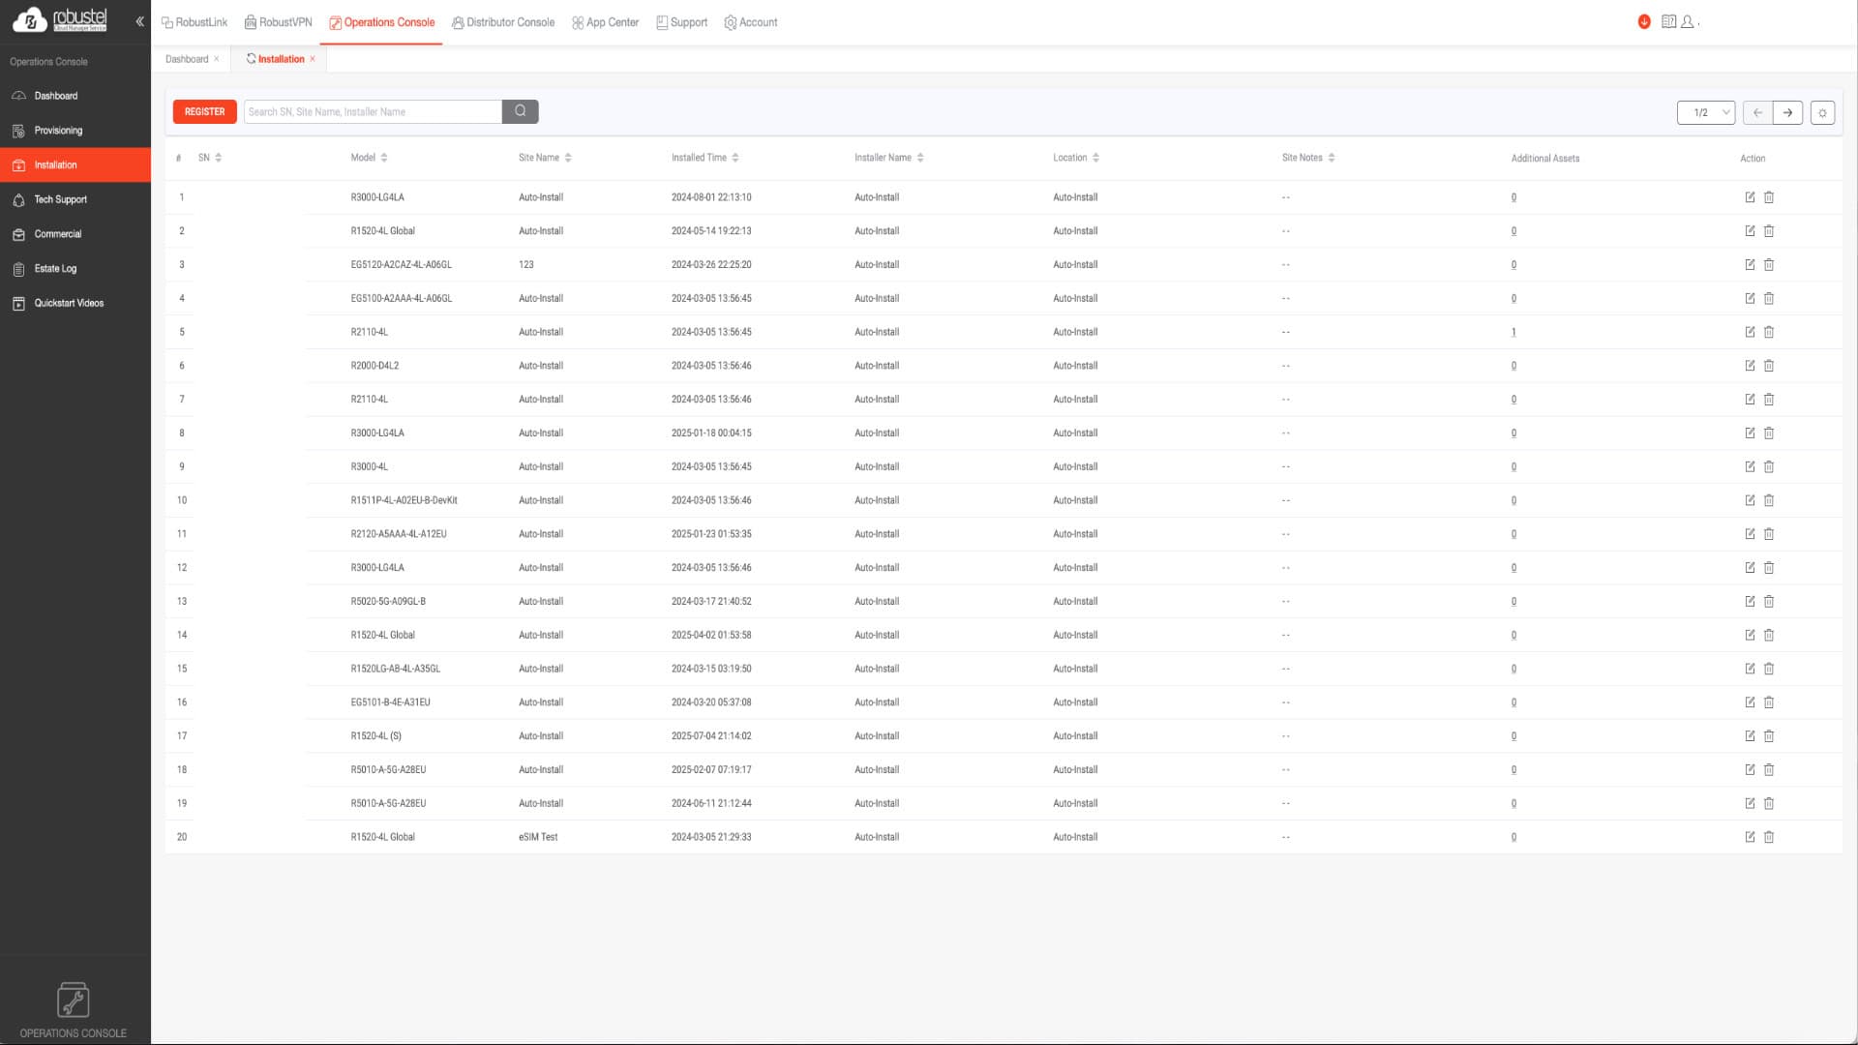Sort table by Installed Time column
This screenshot has width=1858, height=1045.
[x=735, y=158]
